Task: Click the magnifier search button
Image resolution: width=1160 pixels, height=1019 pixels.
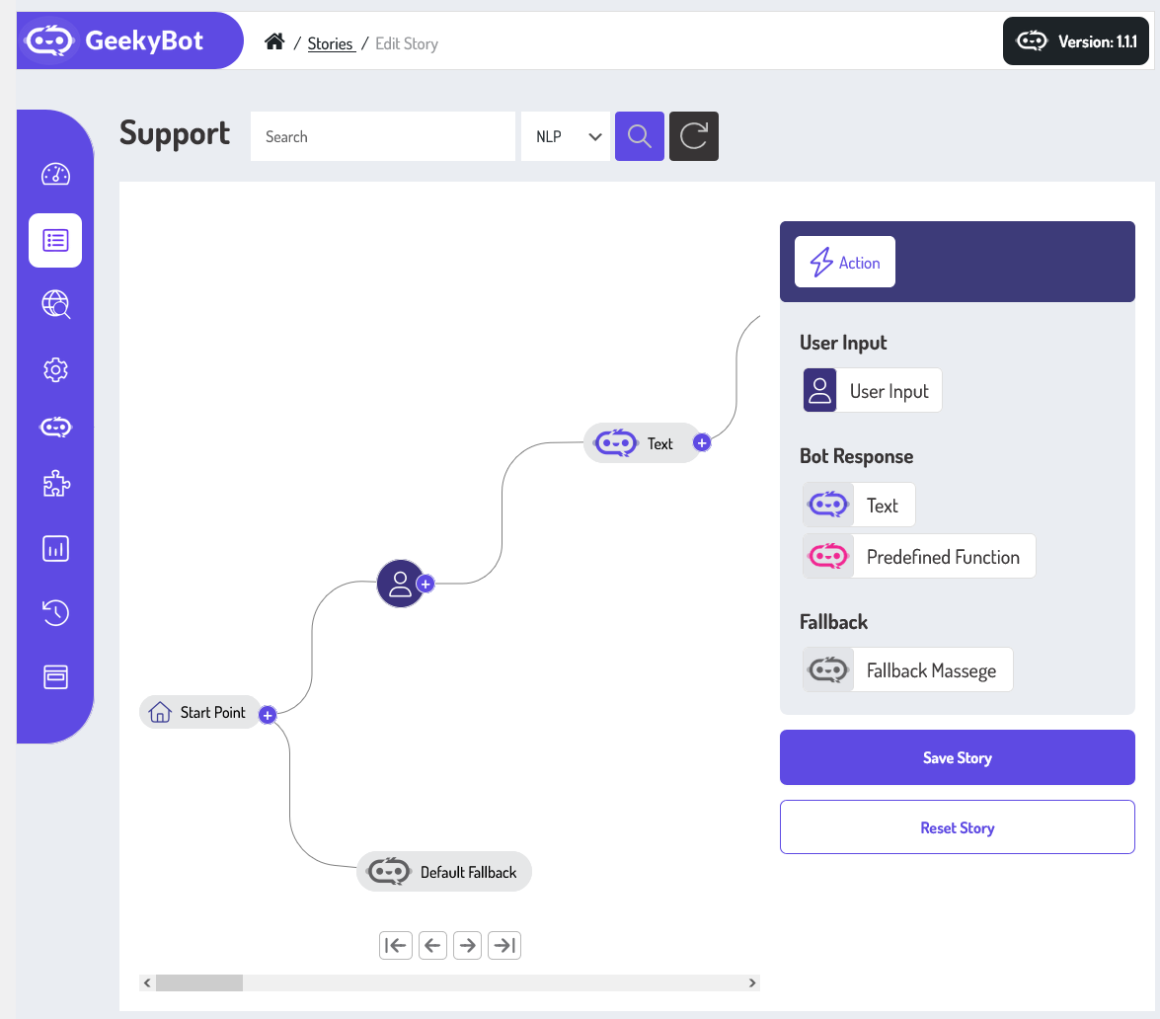Action: (640, 136)
